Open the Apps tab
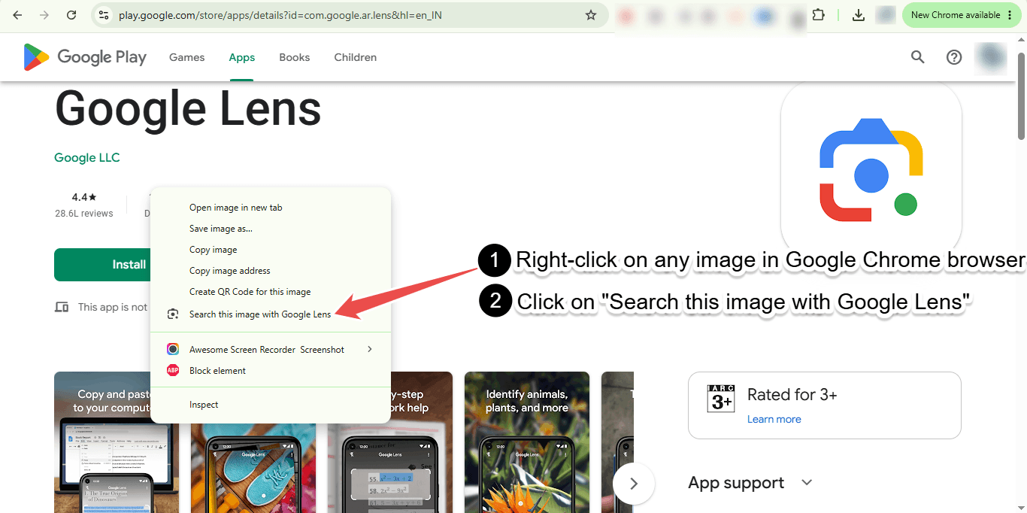1027x513 pixels. pyautogui.click(x=242, y=57)
